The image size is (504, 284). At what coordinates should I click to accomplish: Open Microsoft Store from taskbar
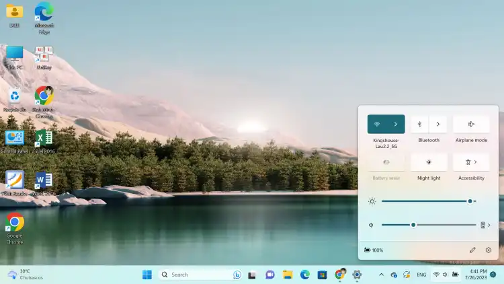click(x=322, y=275)
